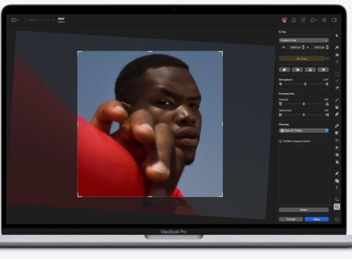Select the Smudge warp tool
The height and width of the screenshot is (259, 352).
tap(337, 162)
